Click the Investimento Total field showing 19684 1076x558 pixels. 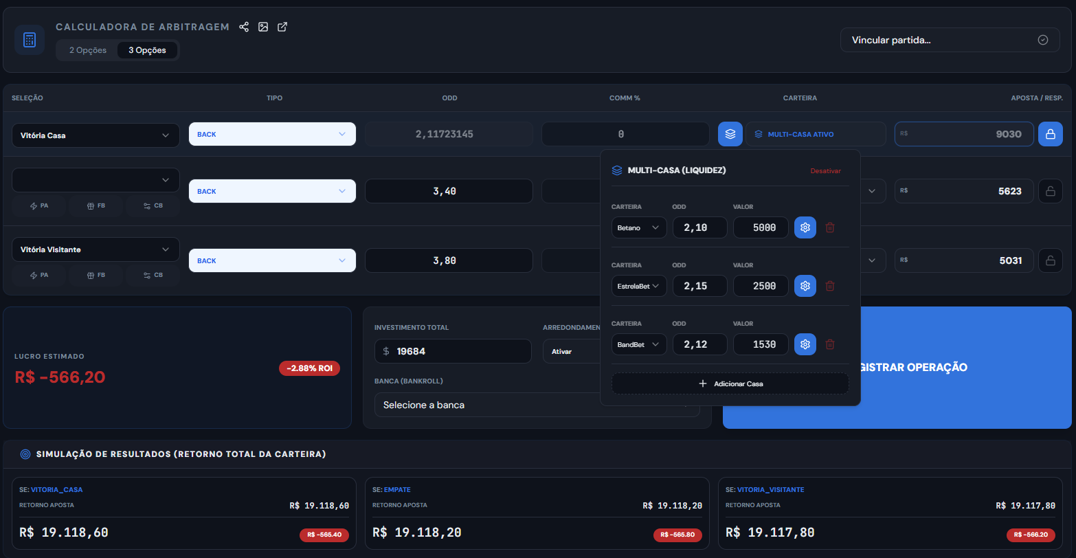coord(453,351)
